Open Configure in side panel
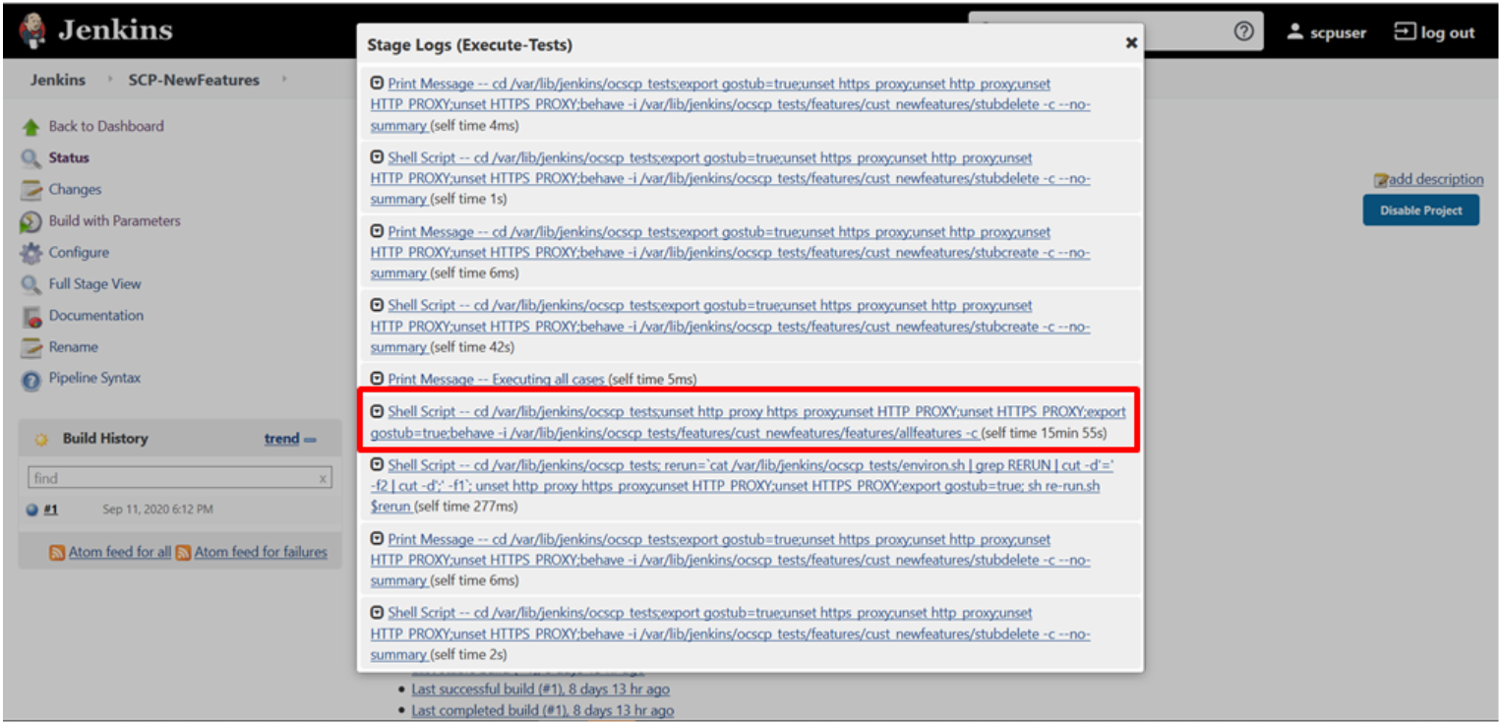This screenshot has height=723, width=1500. pyautogui.click(x=79, y=252)
